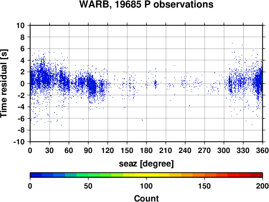Click the 180 tick label on x-axis

click(x=146, y=150)
